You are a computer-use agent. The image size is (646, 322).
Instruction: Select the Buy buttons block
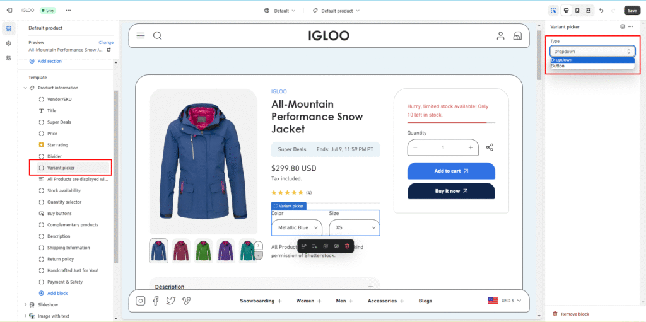tap(59, 214)
